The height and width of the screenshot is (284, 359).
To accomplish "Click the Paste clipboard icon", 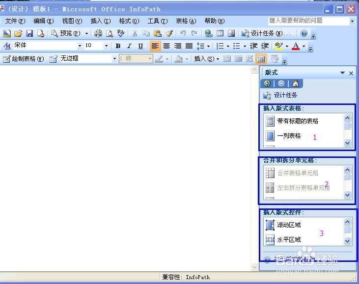I will coord(157,33).
